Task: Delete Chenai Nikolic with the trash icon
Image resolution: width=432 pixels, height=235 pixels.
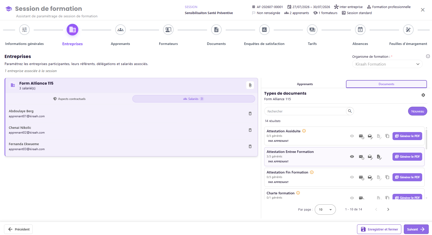Action: (x=250, y=130)
